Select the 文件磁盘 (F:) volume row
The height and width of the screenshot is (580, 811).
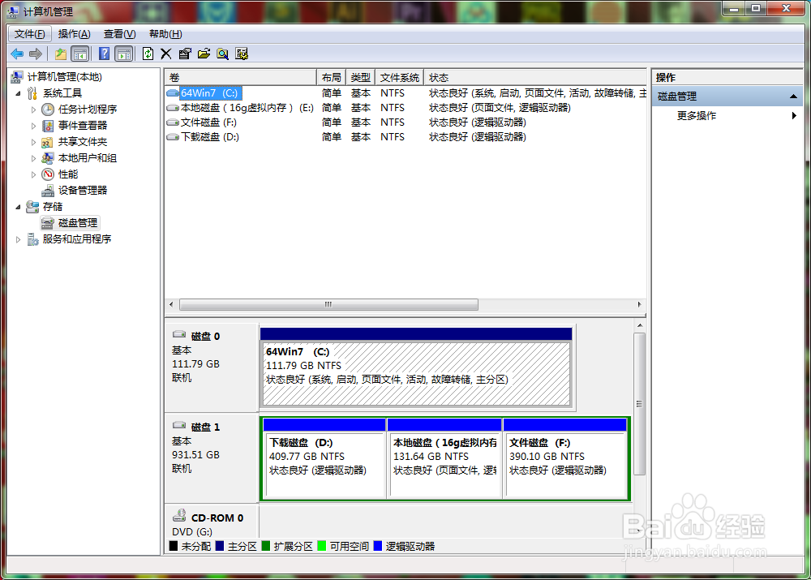pyautogui.click(x=405, y=122)
